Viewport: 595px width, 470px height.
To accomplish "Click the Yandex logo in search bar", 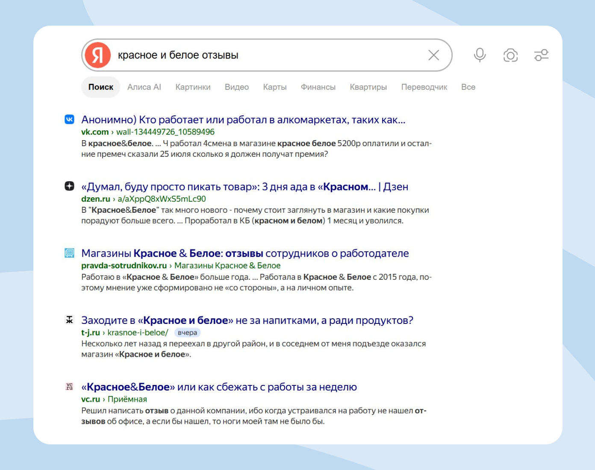I will coord(97,55).
